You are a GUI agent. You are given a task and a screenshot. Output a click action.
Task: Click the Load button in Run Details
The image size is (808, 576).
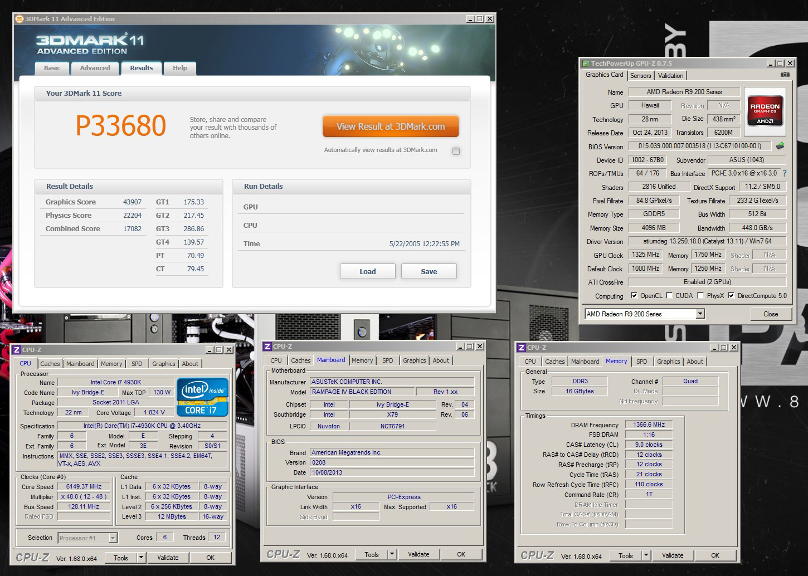coord(368,271)
